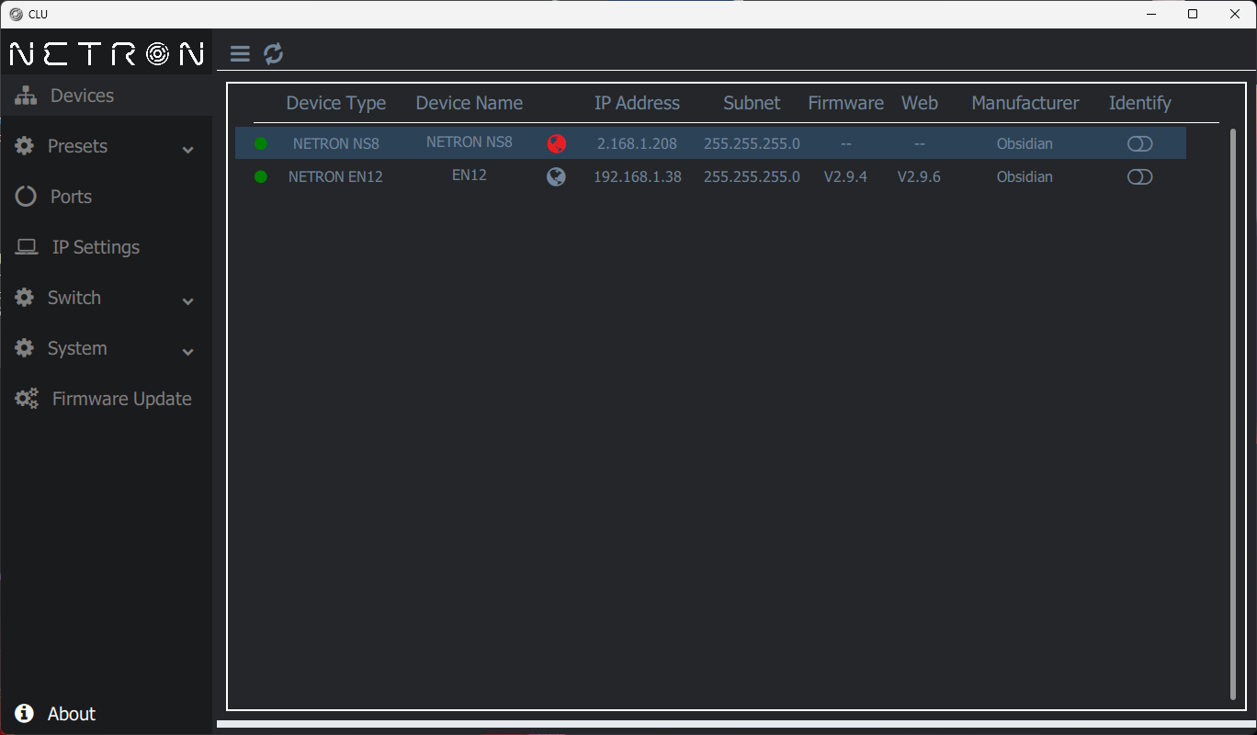The height and width of the screenshot is (735, 1257).
Task: Open IP Settings page
Action: click(107, 247)
